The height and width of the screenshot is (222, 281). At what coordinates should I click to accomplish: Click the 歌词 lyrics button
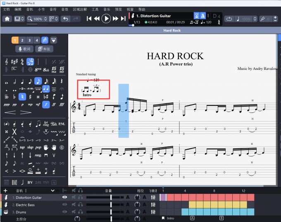(24, 49)
